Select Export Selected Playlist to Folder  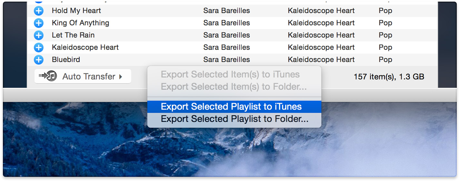tap(234, 119)
